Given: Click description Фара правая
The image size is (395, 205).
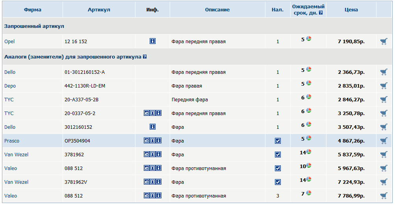Looking at the screenshot, I should [187, 86].
